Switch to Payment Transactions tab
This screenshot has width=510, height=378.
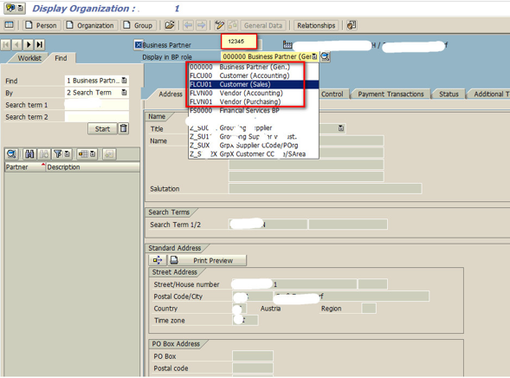point(391,94)
